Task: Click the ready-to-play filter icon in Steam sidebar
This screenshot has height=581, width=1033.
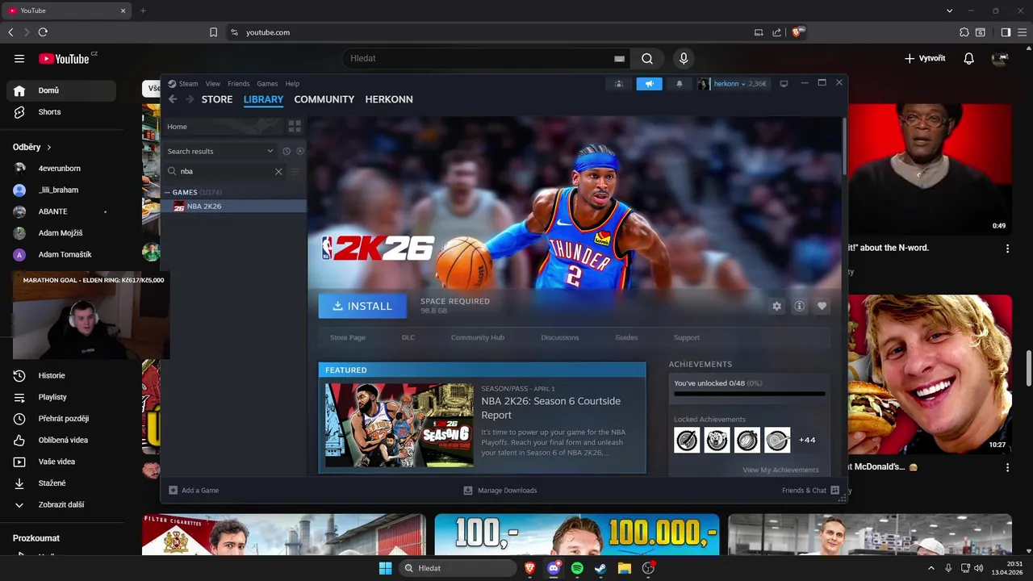Action: 300,151
